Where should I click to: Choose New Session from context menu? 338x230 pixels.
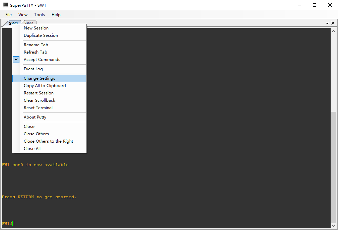coord(50,28)
